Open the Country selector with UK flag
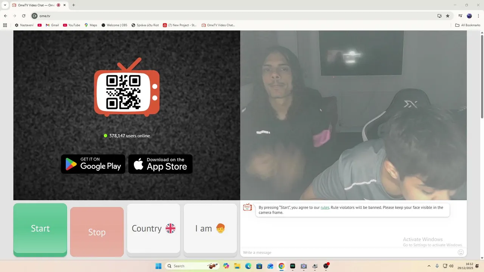The height and width of the screenshot is (272, 484). pos(154,229)
